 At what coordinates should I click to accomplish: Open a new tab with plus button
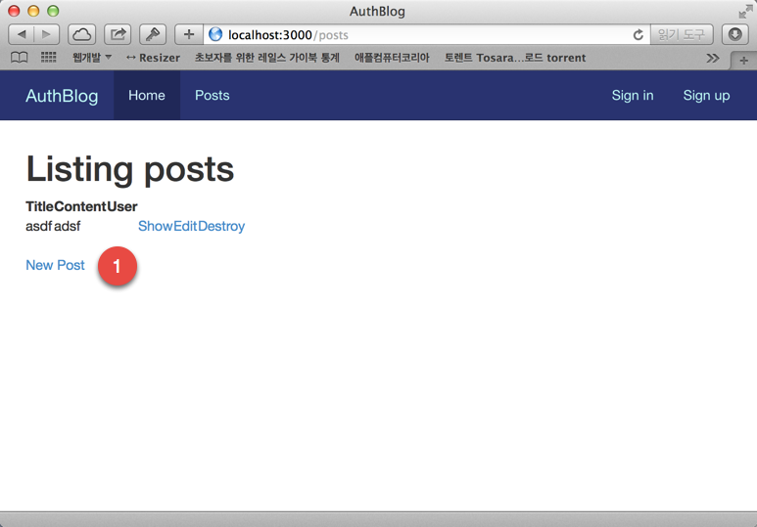[743, 60]
